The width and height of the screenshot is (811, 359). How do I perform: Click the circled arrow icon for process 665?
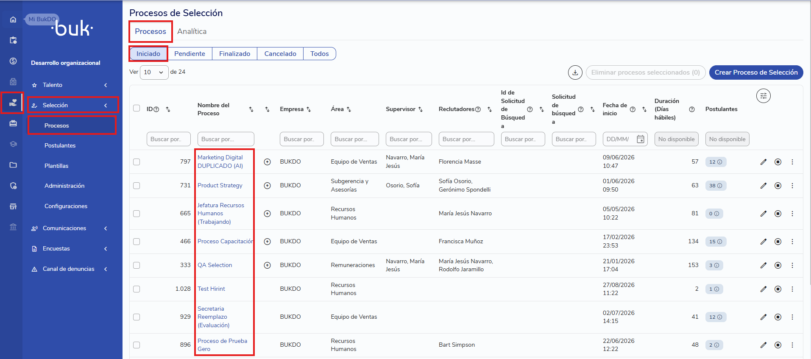click(x=267, y=214)
